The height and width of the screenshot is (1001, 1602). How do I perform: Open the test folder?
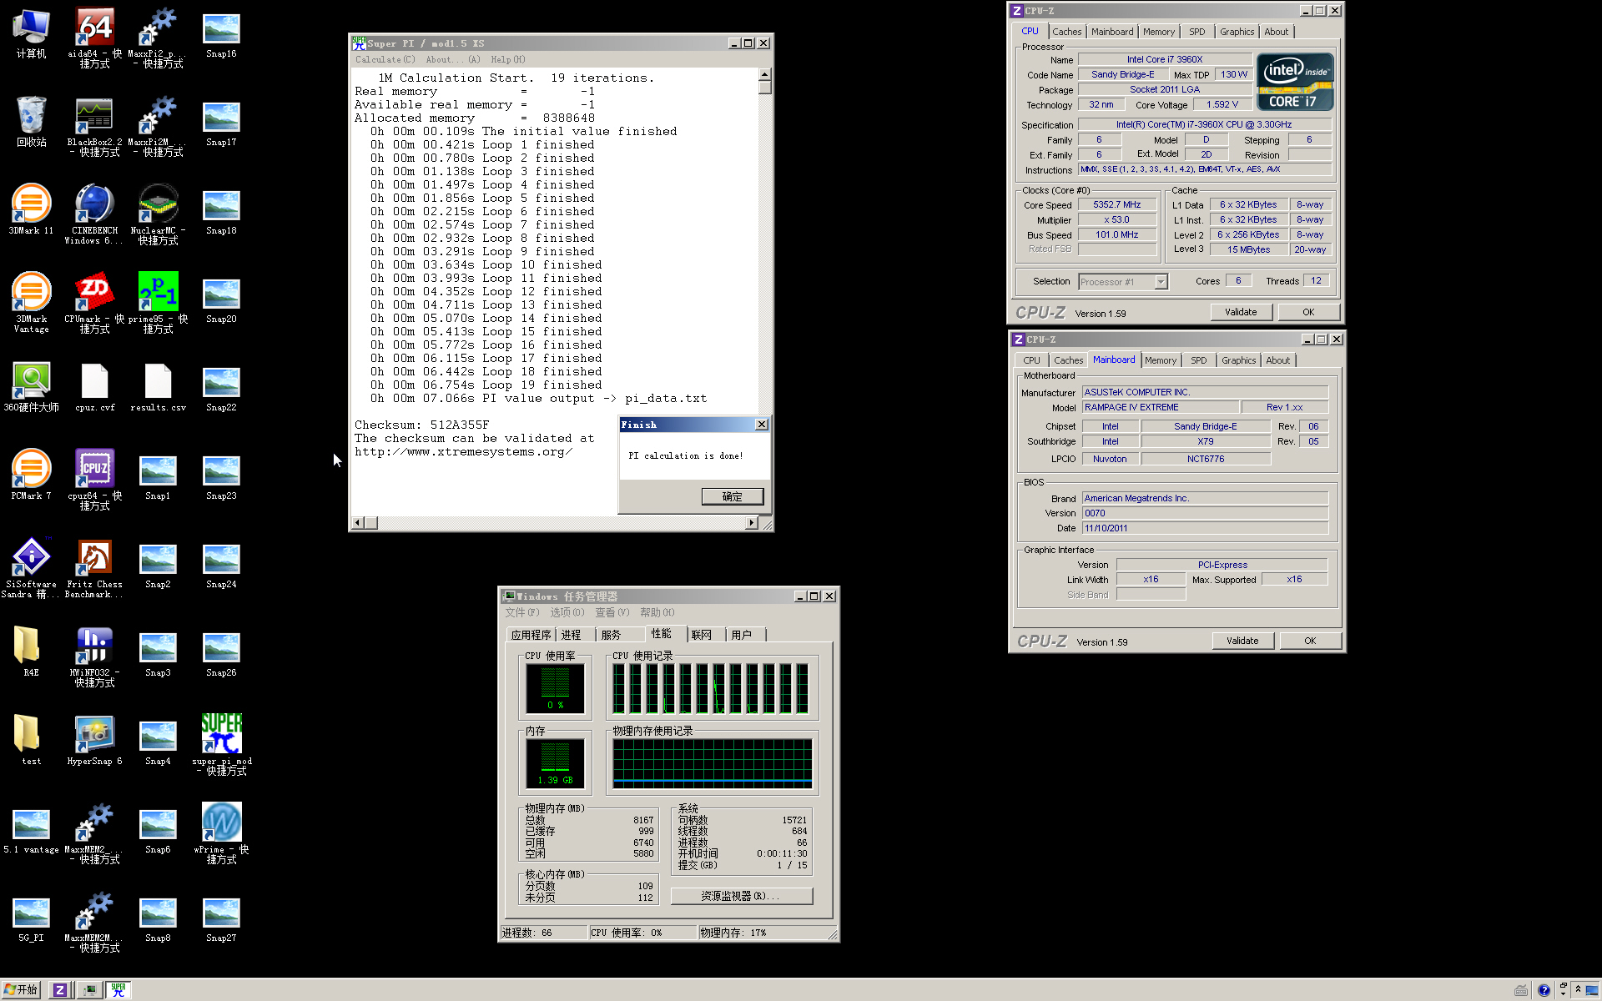click(31, 741)
